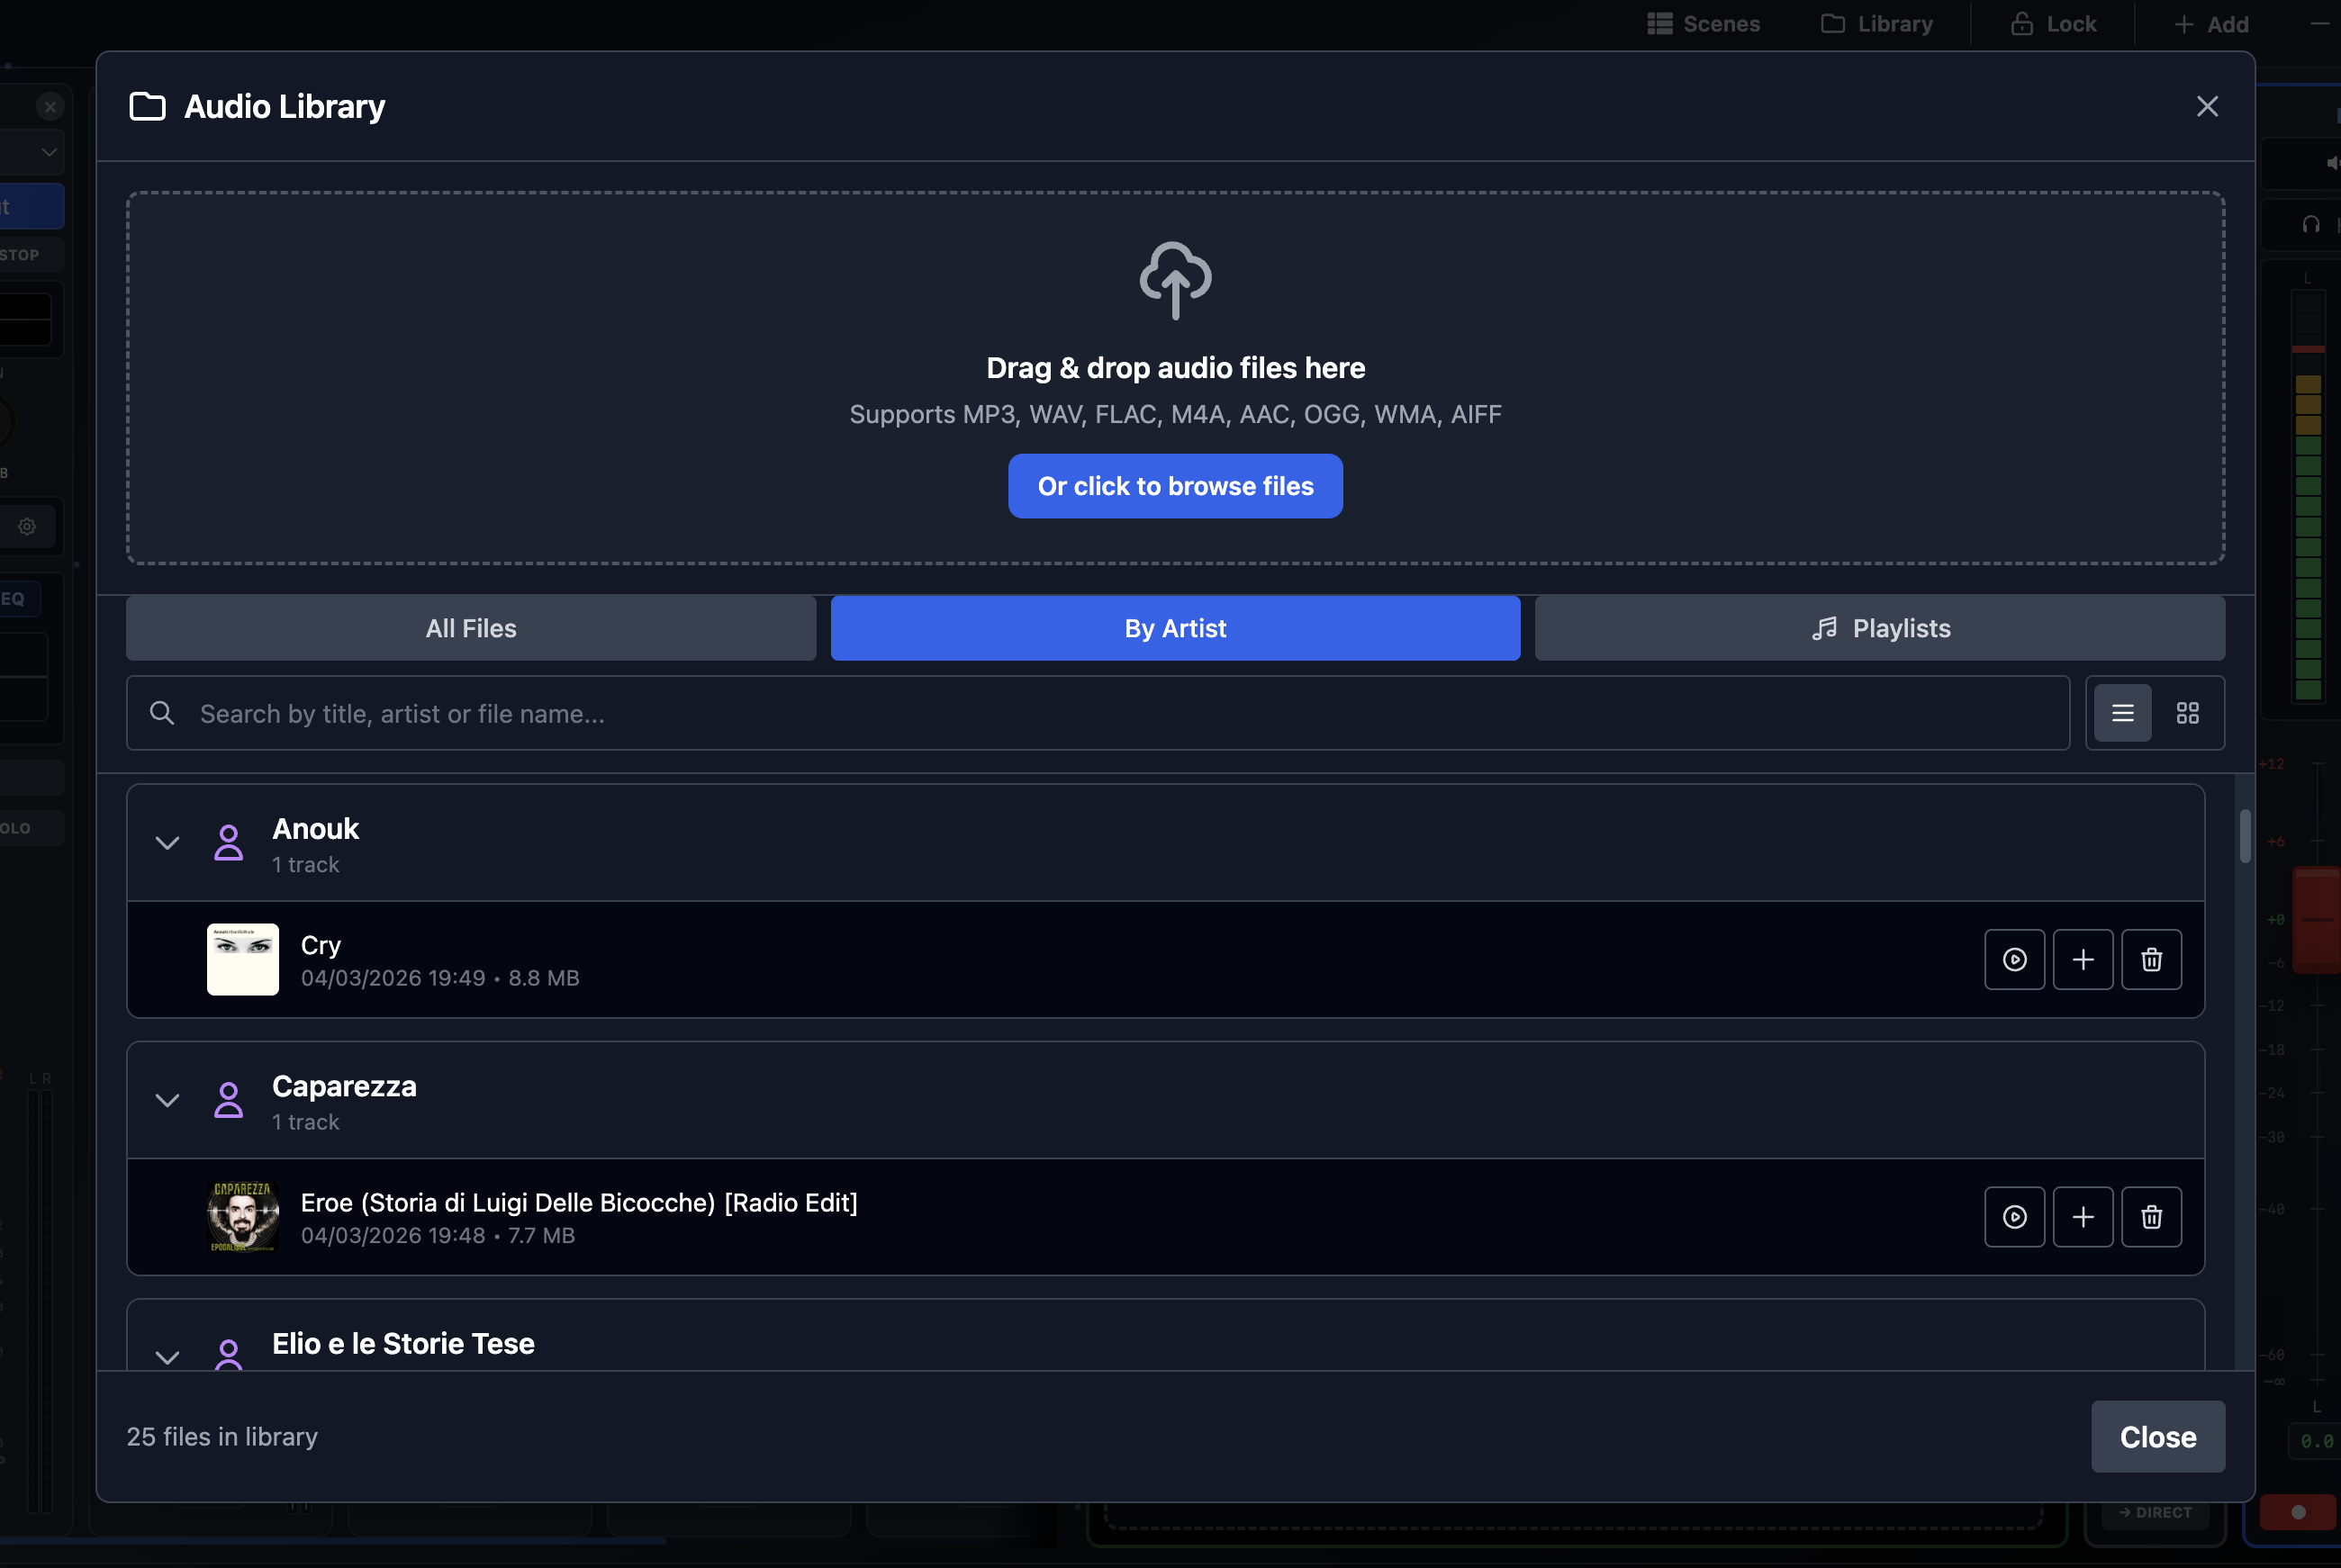This screenshot has width=2341, height=1568.
Task: Switch to grid view
Action: click(2190, 713)
